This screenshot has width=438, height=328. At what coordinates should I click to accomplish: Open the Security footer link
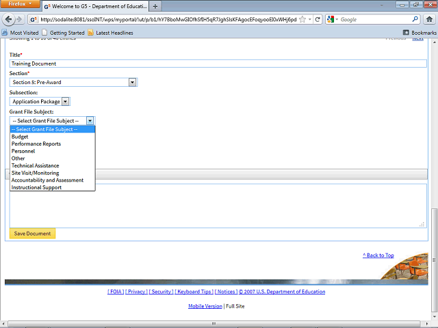pos(162,292)
